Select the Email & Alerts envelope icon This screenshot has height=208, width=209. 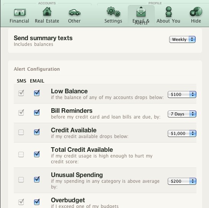tap(141, 12)
